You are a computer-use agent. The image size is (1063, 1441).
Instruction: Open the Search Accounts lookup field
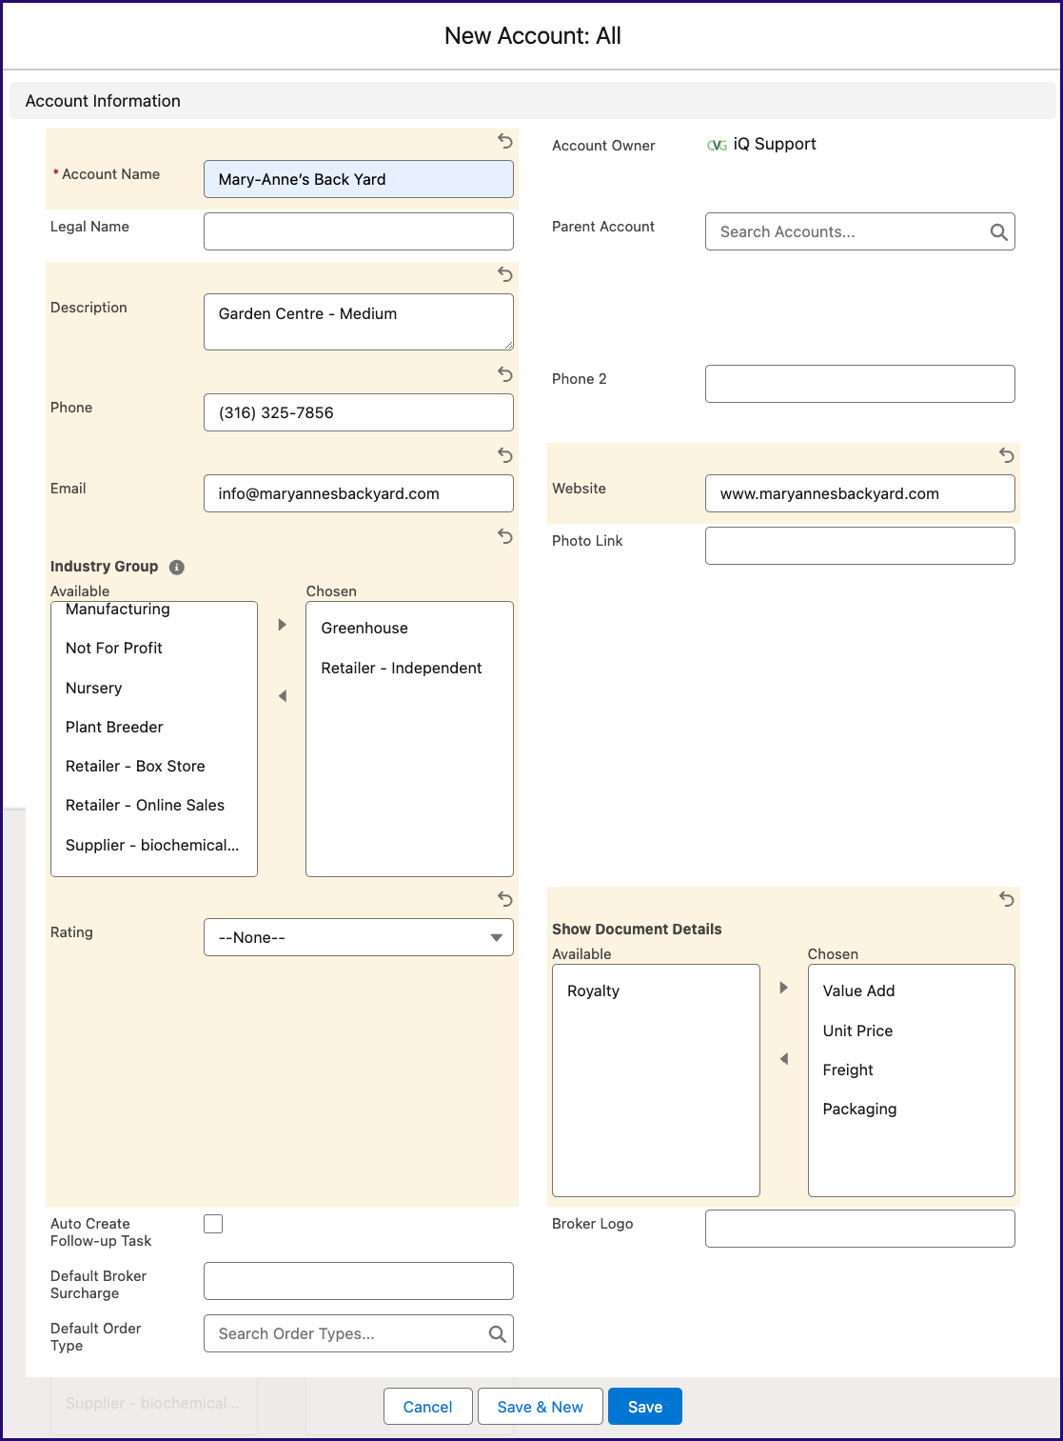[860, 231]
